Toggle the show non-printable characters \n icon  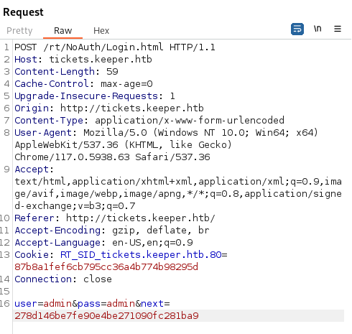pos(318,29)
